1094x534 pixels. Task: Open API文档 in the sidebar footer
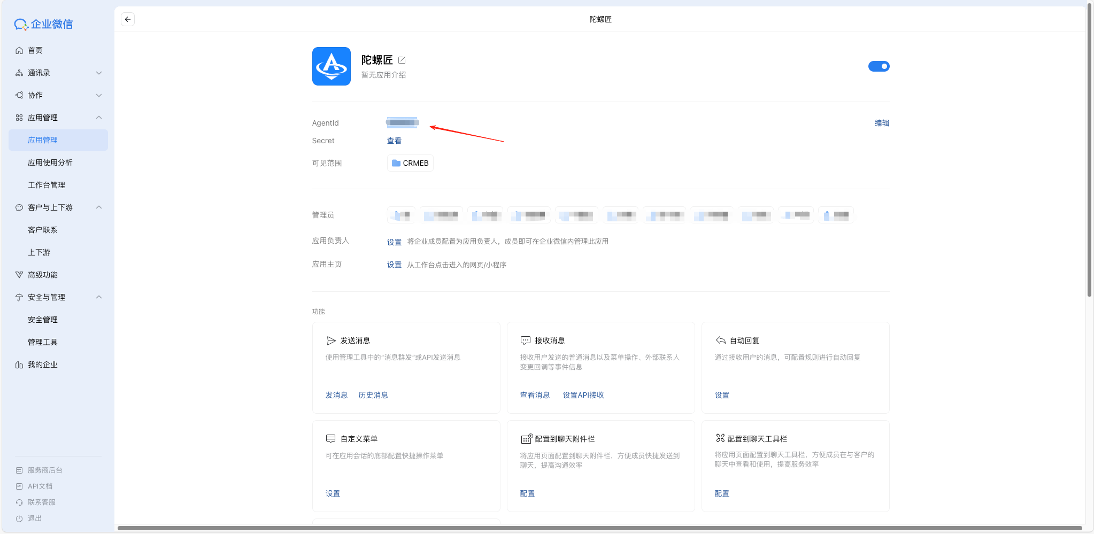tap(40, 486)
